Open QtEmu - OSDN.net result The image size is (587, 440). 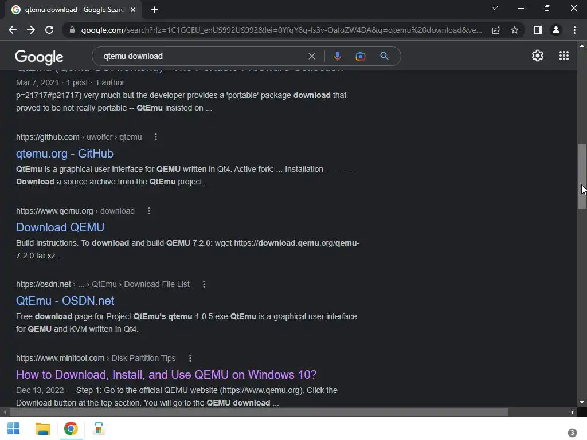coord(65,300)
